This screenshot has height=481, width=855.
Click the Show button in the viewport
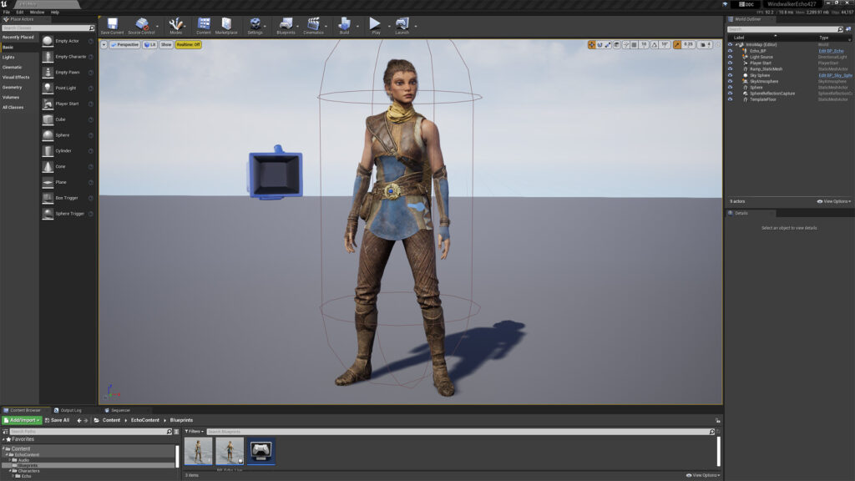coord(166,45)
